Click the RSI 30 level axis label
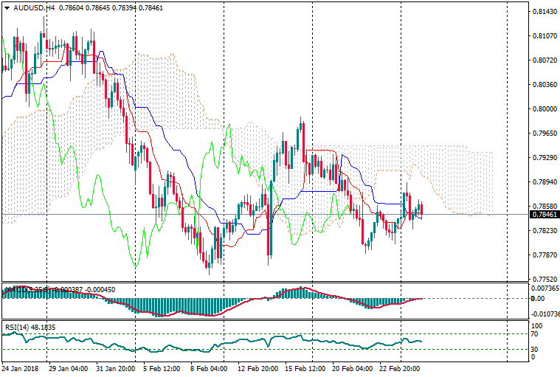The image size is (560, 377). pyautogui.click(x=536, y=349)
